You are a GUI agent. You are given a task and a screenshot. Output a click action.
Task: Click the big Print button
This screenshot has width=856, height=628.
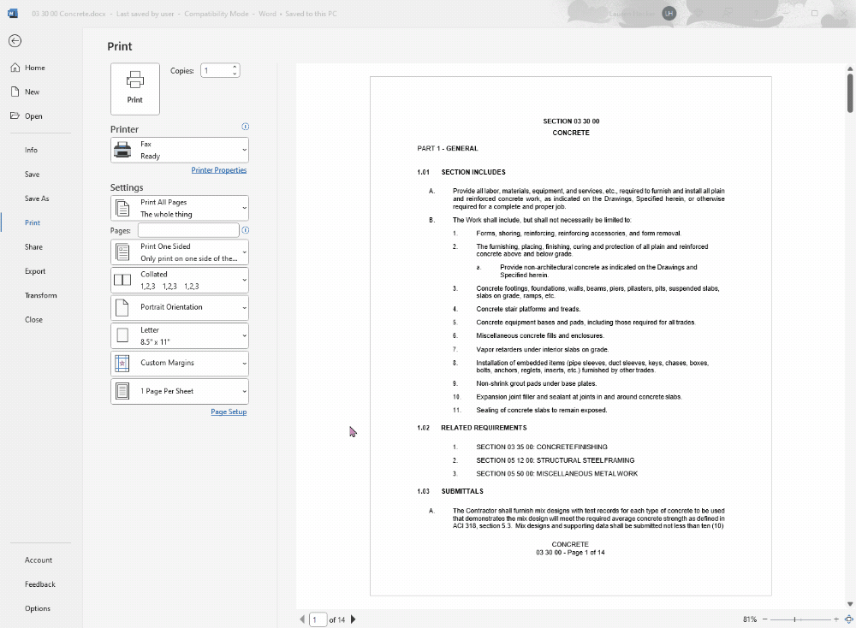pyautogui.click(x=134, y=87)
